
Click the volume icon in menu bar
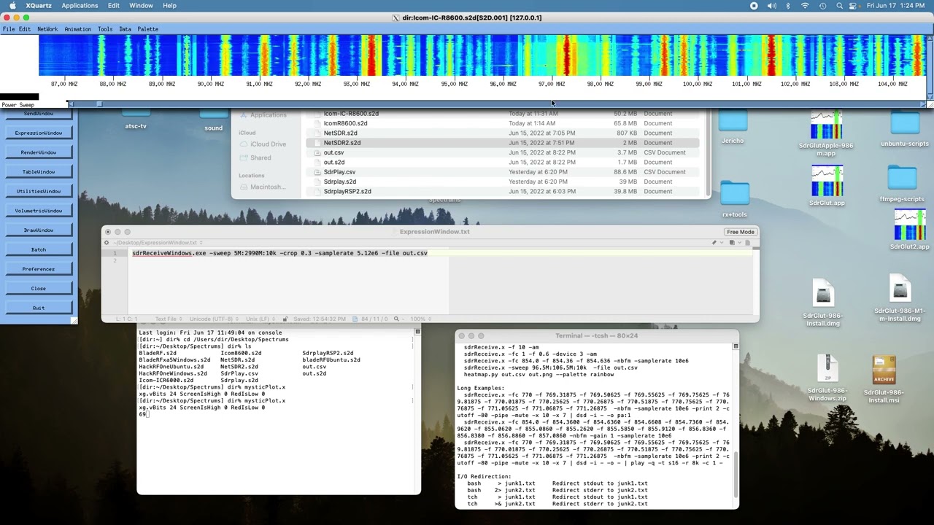(x=772, y=6)
